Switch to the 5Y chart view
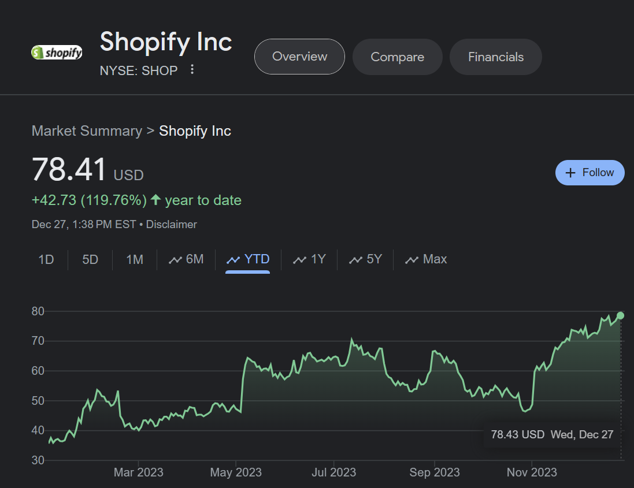Screen dimensions: 634x488 (x=366, y=259)
